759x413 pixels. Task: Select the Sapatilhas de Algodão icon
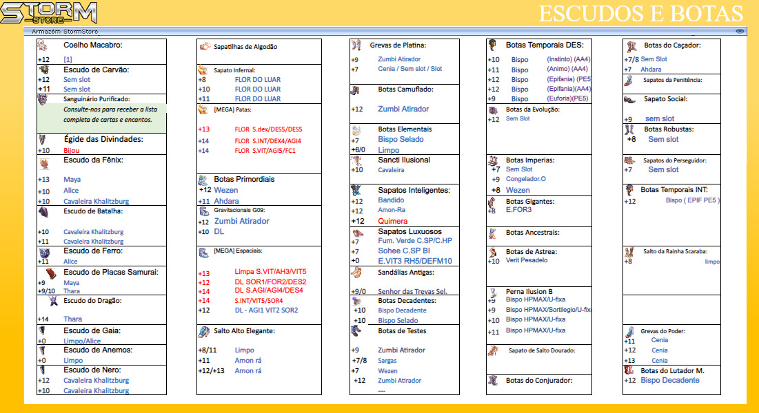click(x=204, y=46)
